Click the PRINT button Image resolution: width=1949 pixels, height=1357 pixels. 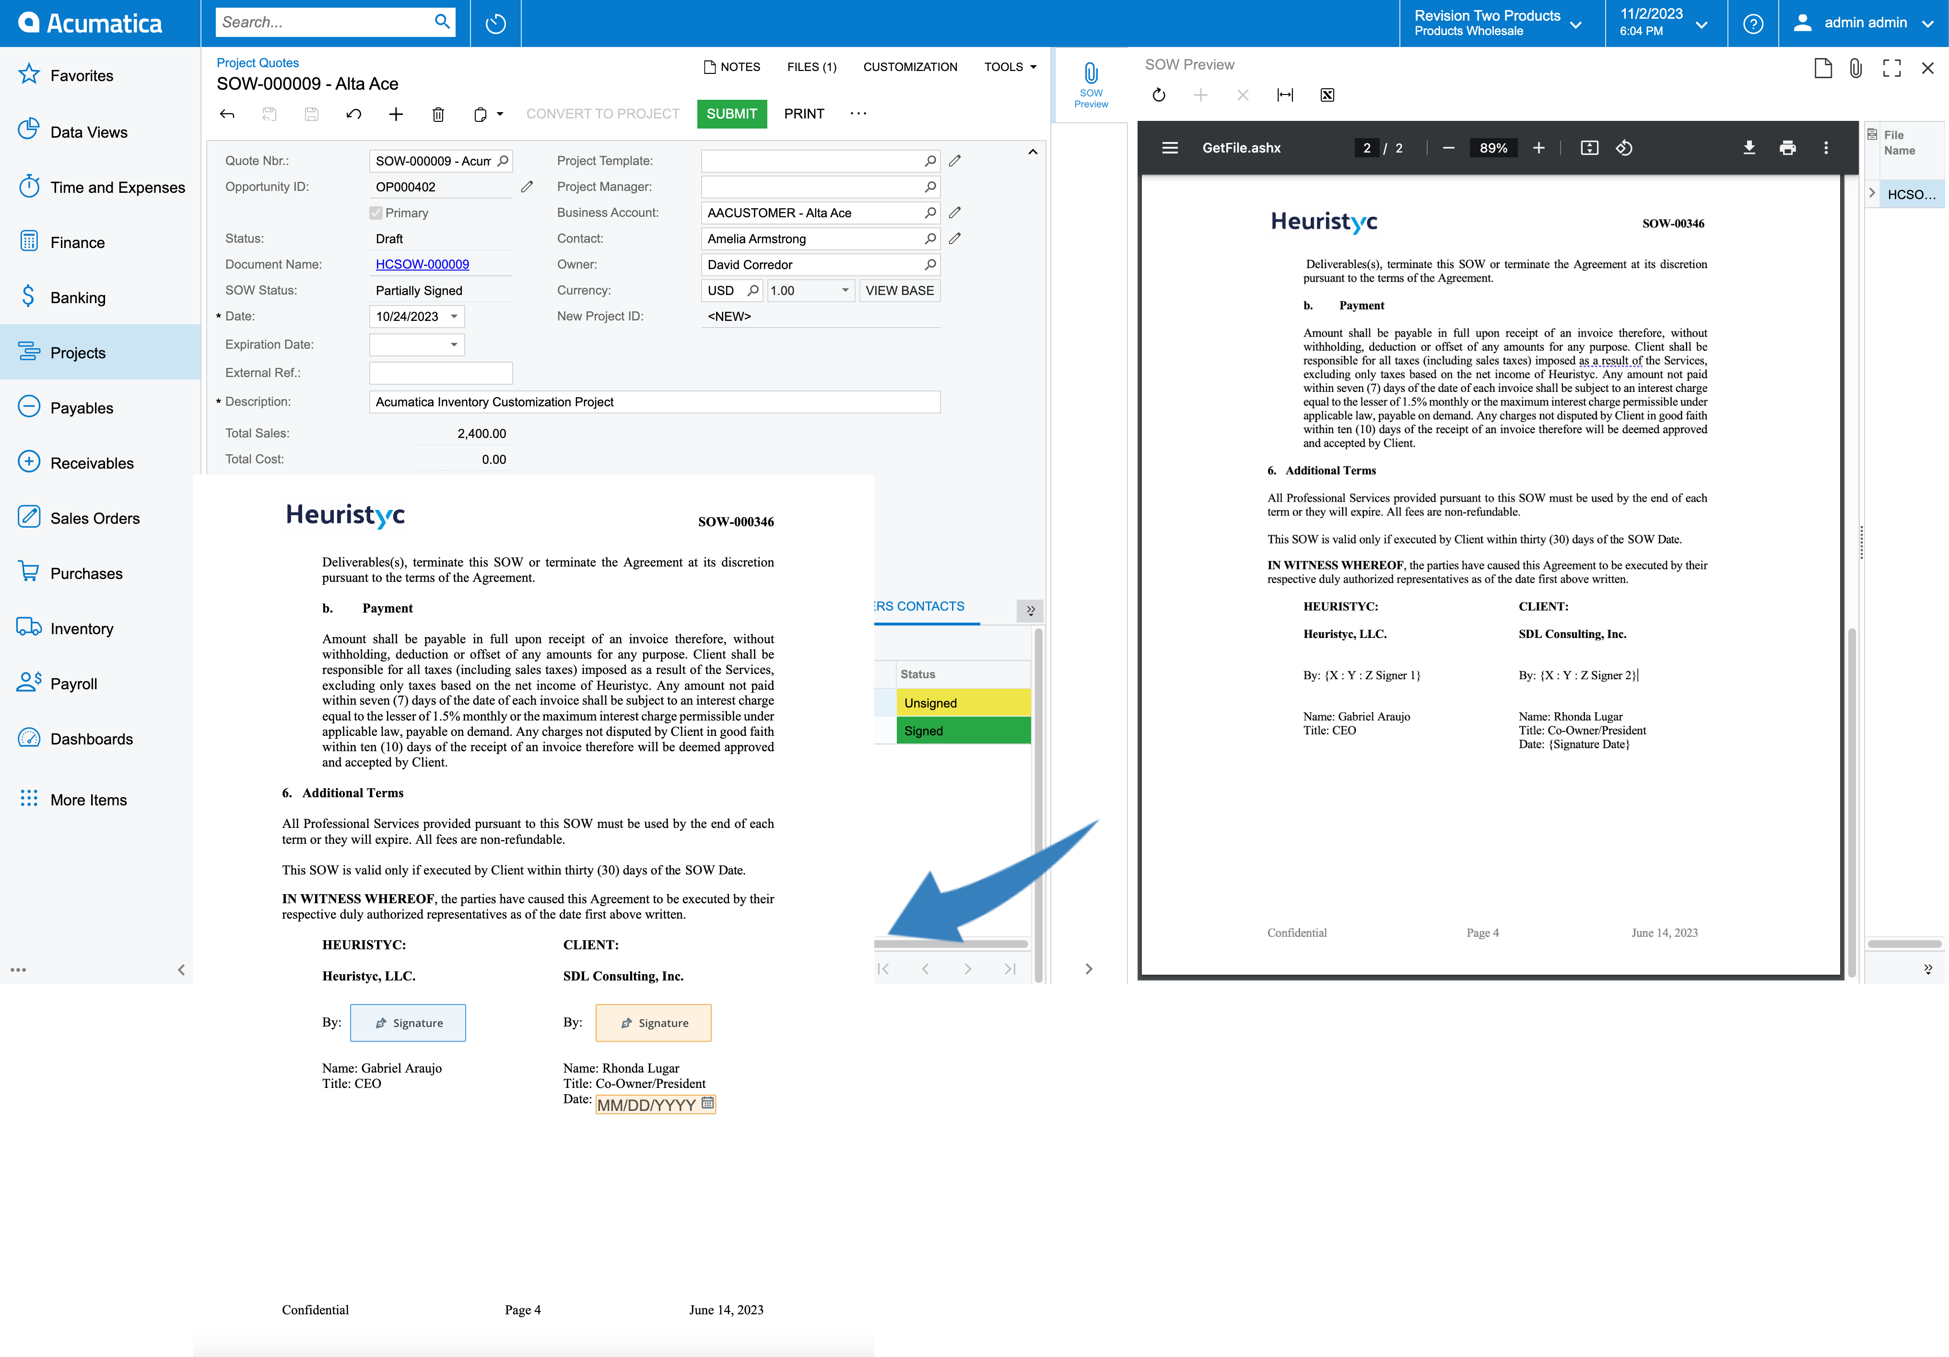(804, 114)
